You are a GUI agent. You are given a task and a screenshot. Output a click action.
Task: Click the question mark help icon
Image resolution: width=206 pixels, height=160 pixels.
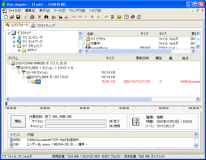coord(126,17)
